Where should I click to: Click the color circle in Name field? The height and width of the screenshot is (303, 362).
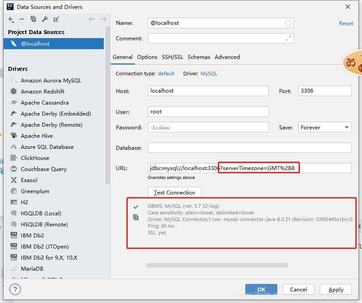(288, 23)
